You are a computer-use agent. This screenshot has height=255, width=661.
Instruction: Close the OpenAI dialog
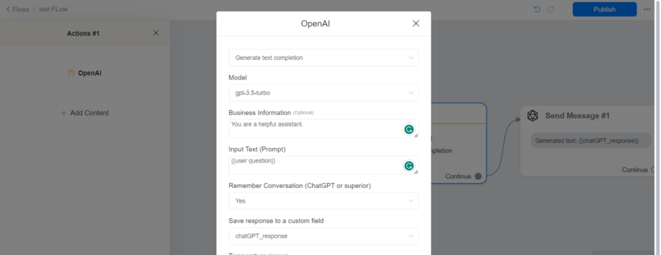[x=416, y=24]
